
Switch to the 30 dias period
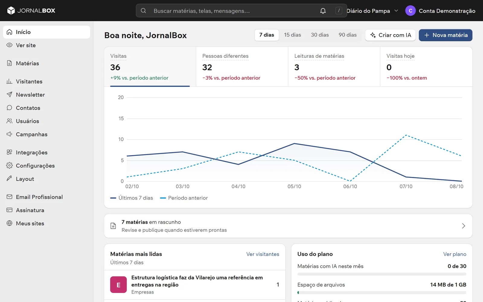click(320, 35)
